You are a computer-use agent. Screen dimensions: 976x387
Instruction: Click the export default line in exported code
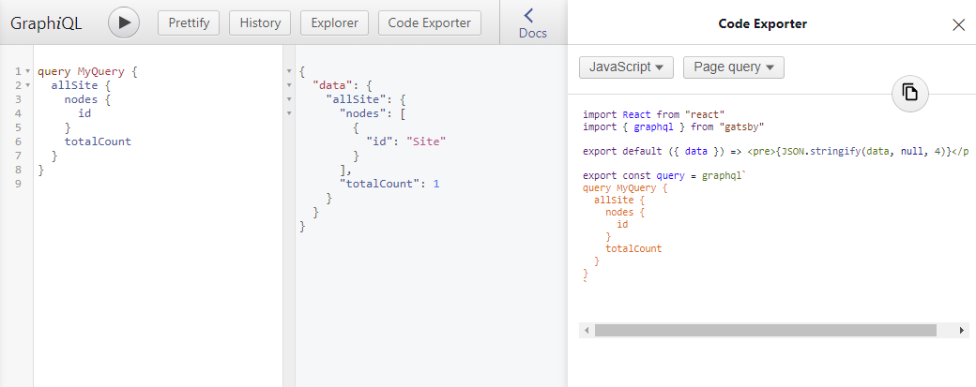(x=775, y=151)
